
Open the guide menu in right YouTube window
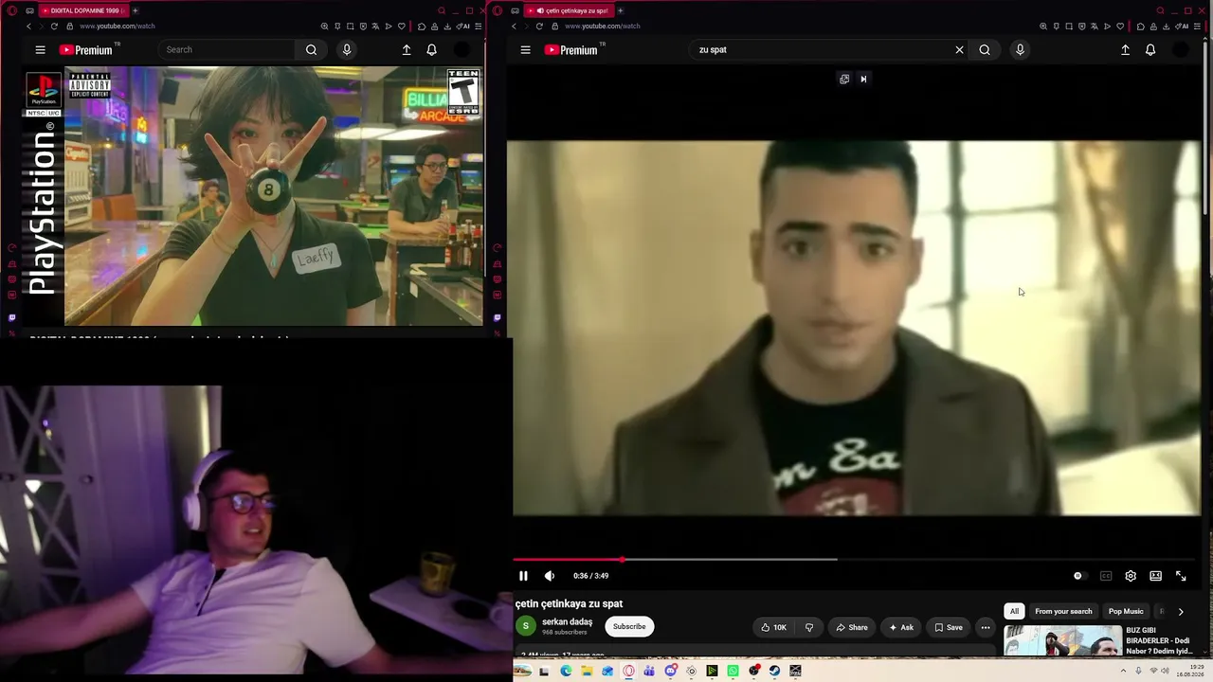coord(526,50)
